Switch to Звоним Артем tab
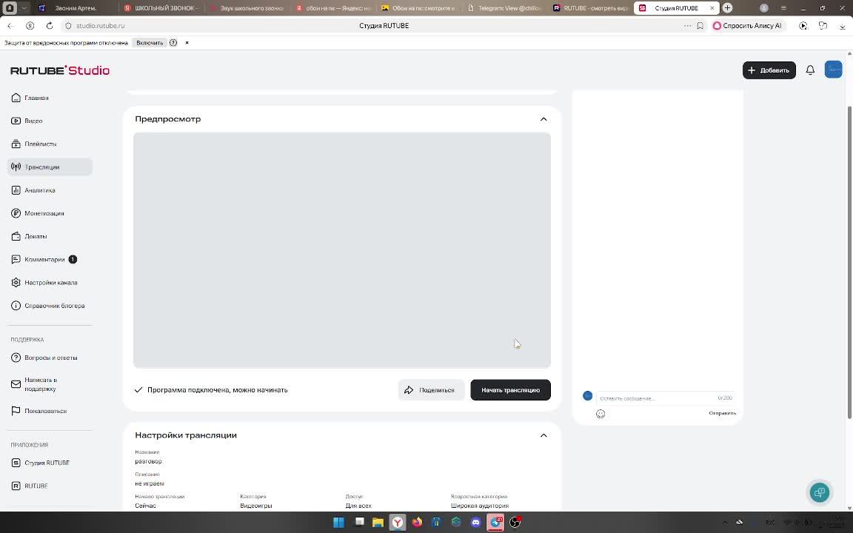 [x=75, y=8]
